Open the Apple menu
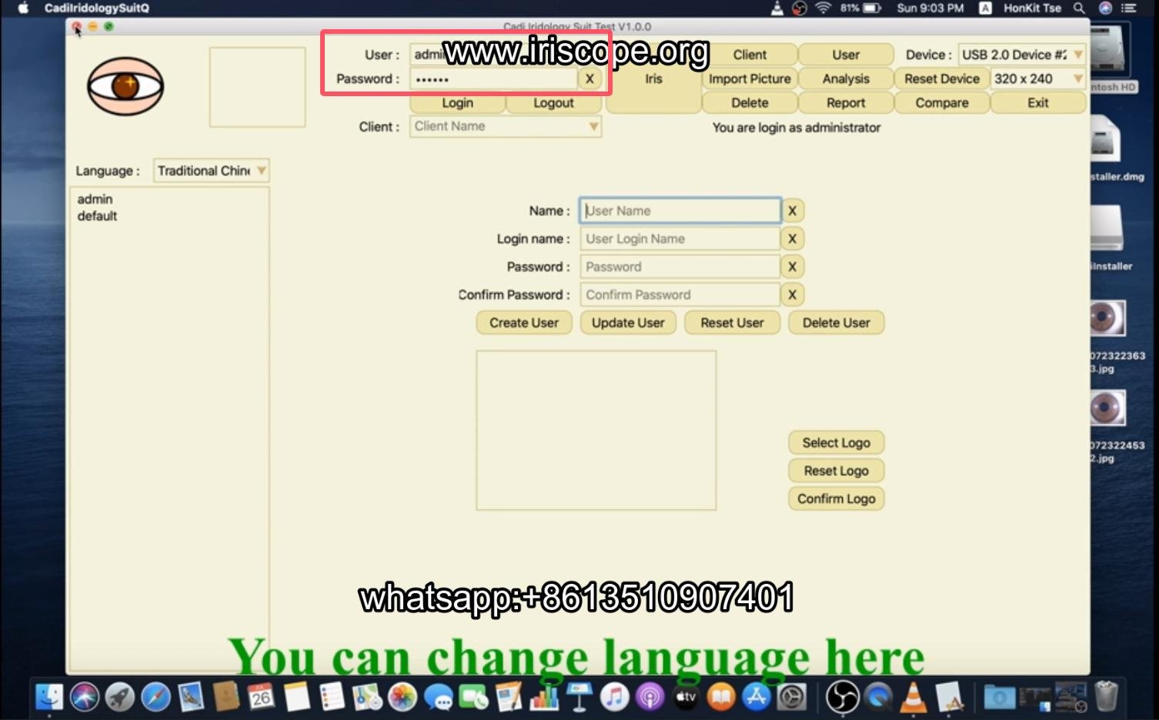 [x=22, y=8]
